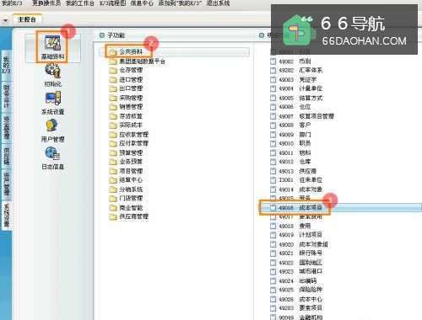The height and width of the screenshot is (320, 422).
Task: Click 更换操作员 in the top menu
Action: (46, 3)
